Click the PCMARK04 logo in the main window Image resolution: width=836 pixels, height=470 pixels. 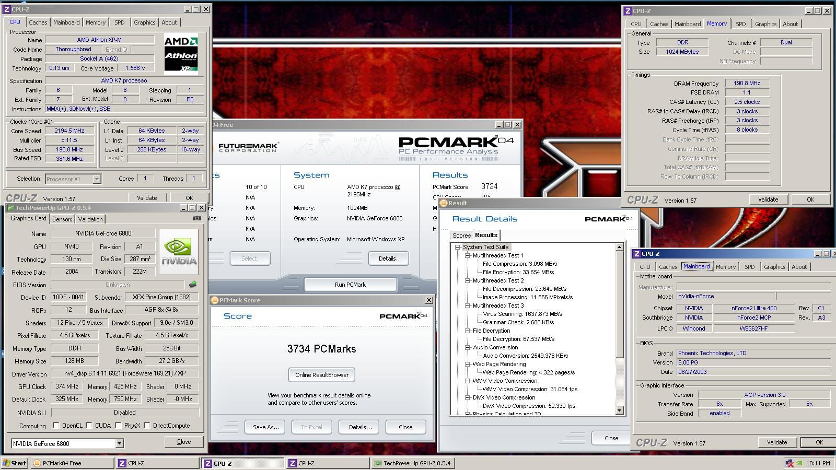tap(456, 148)
